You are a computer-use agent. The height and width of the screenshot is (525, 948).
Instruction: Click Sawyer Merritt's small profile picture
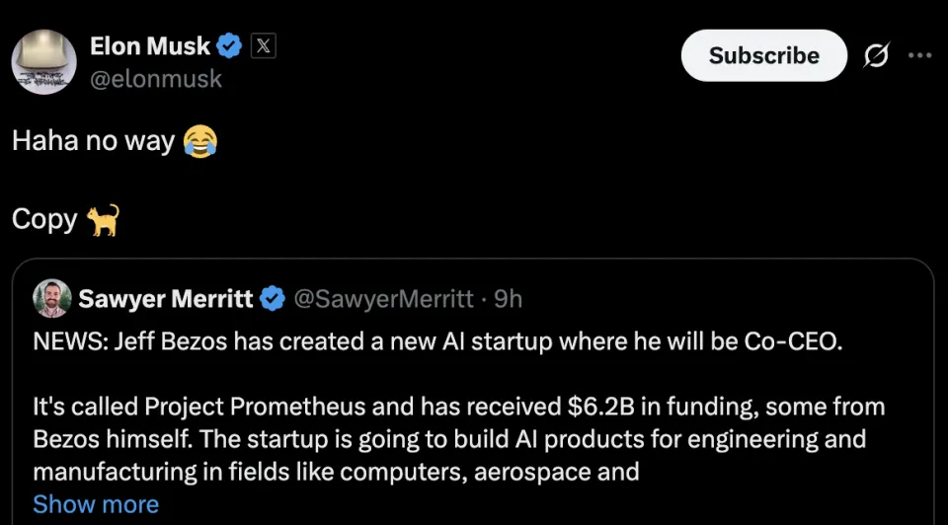pyautogui.click(x=51, y=298)
